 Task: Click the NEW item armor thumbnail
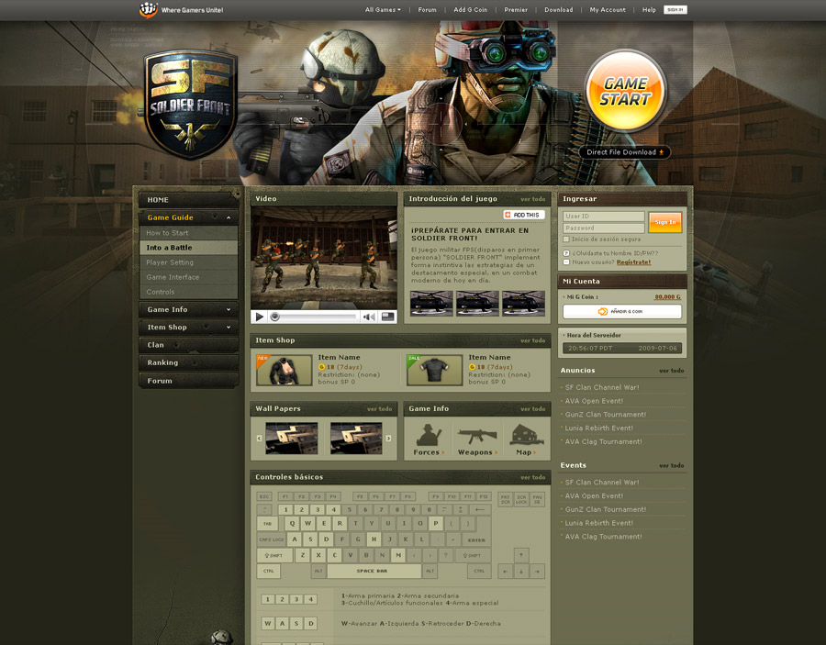pyautogui.click(x=284, y=370)
